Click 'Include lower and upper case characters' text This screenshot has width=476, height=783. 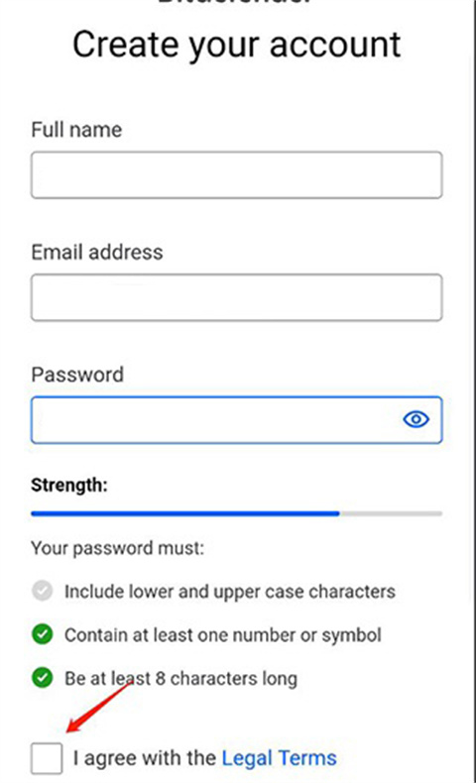[230, 592]
